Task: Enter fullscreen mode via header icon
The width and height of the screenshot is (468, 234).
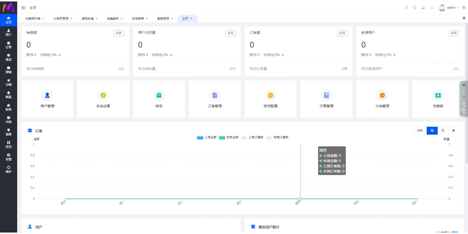Action: pos(432,8)
